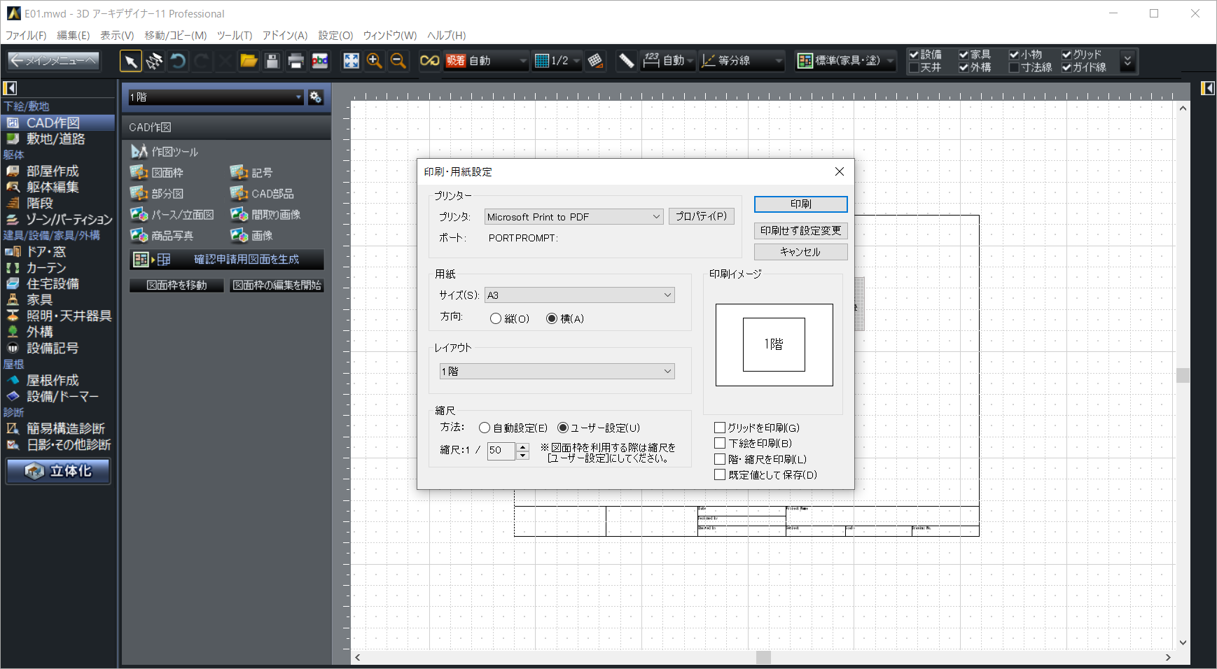Image resolution: width=1217 pixels, height=669 pixels.
Task: Click the キャンセル button
Action: point(800,252)
